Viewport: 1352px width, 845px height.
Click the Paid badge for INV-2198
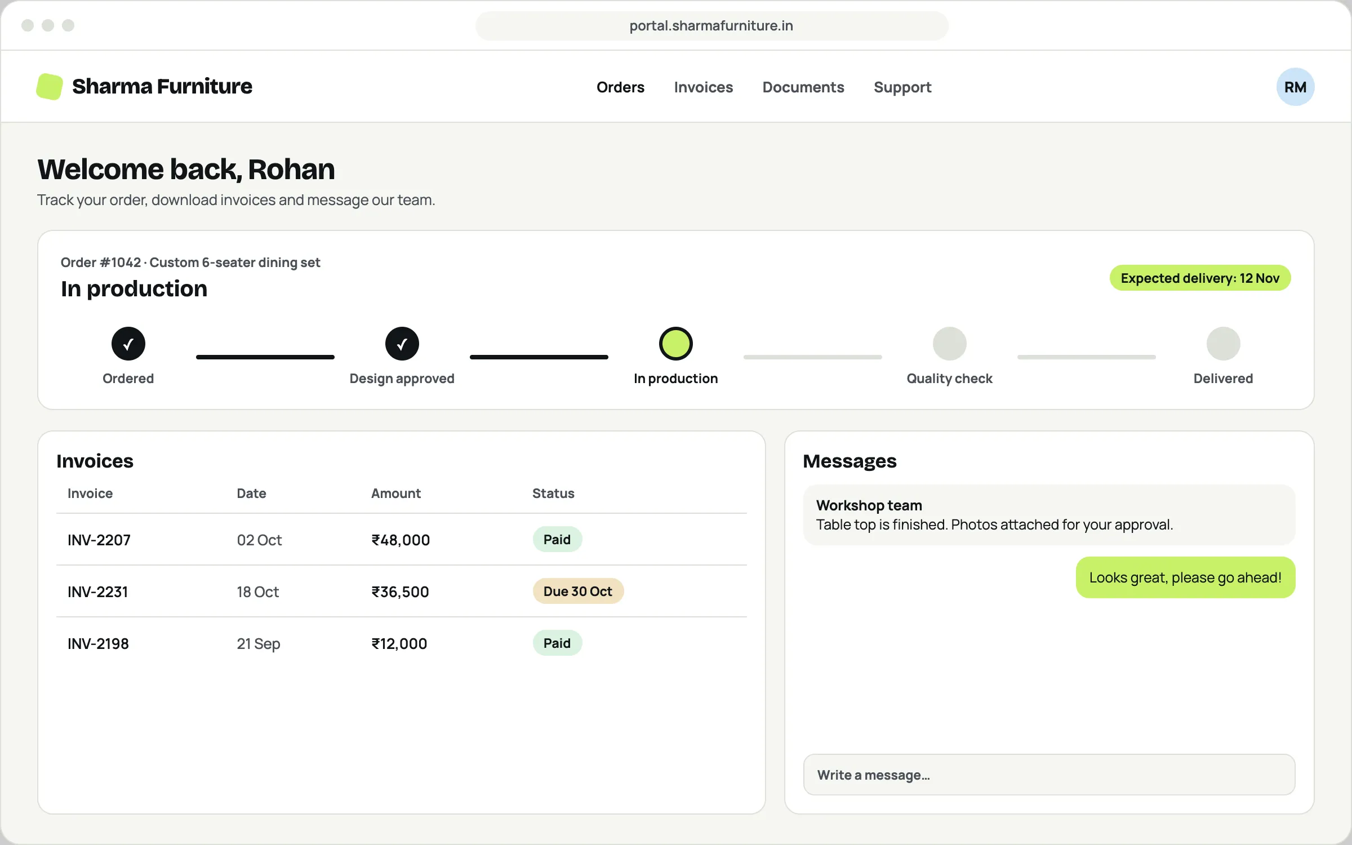(x=557, y=643)
